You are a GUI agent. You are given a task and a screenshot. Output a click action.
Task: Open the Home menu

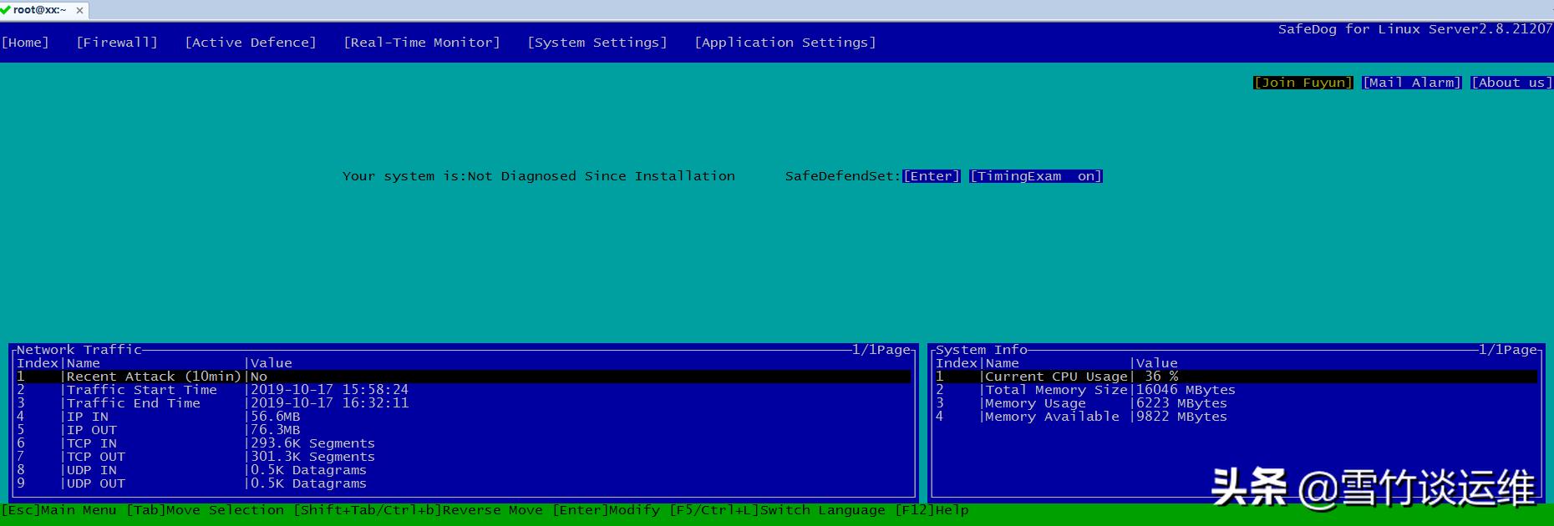(x=25, y=43)
